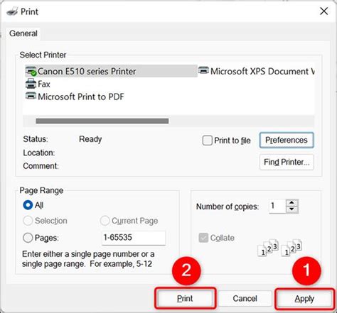Click the Pages range input field
Screen dimensions: 337x313
click(134, 238)
